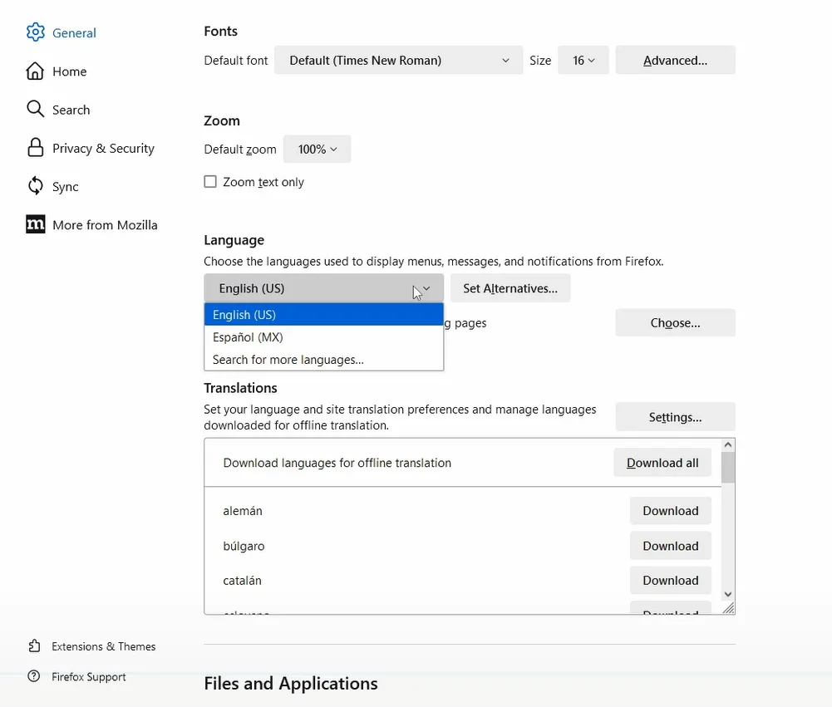Download the catalán translation language
This screenshot has width=832, height=707.
pos(670,580)
